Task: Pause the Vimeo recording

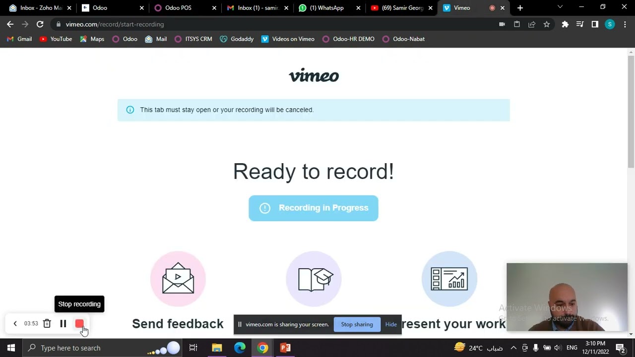Action: coord(63,324)
